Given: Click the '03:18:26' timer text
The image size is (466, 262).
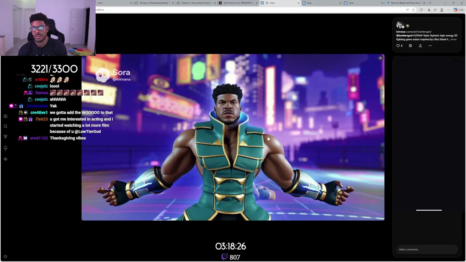Looking at the screenshot, I should coord(230,246).
